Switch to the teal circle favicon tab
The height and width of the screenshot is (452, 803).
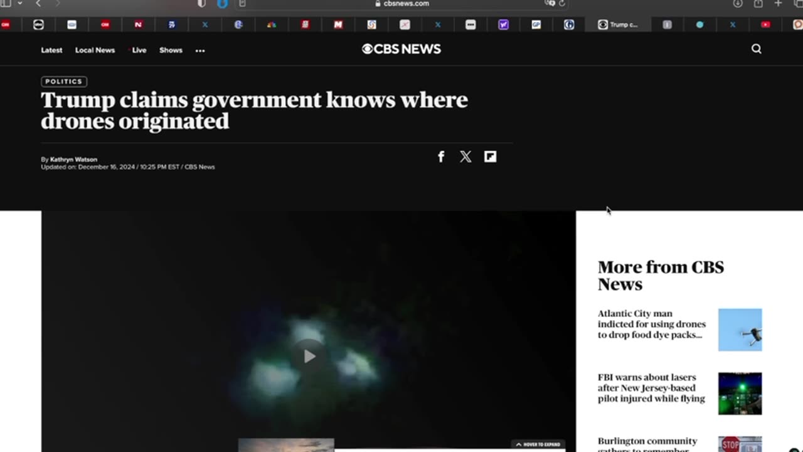coord(699,24)
